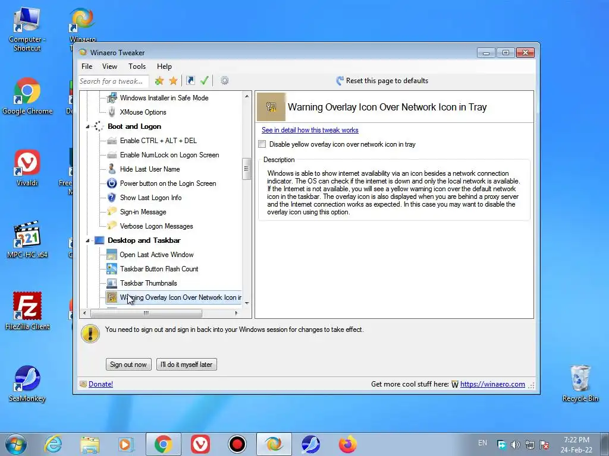
Task: Click the volume speaker tray icon
Action: (516, 445)
